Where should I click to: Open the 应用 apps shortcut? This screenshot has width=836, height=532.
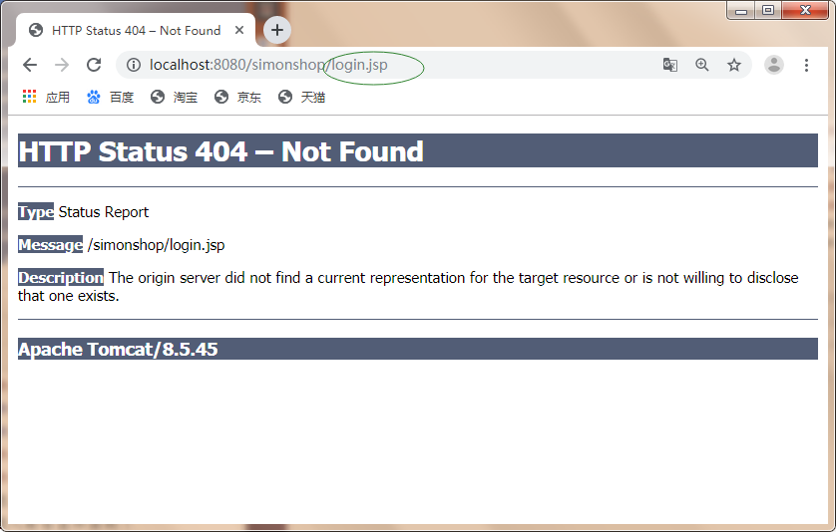(46, 97)
